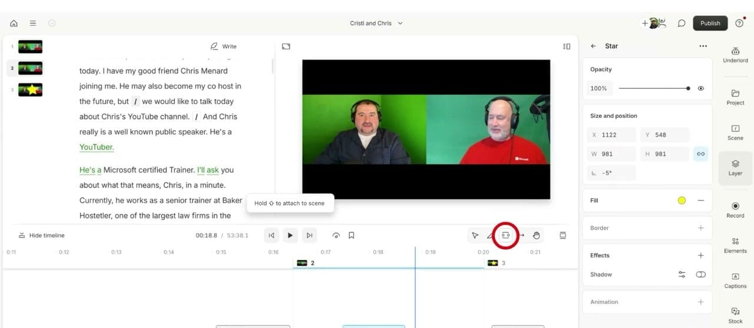This screenshot has width=754, height=328.
Task: Switch to the Elements tab
Action: click(735, 245)
